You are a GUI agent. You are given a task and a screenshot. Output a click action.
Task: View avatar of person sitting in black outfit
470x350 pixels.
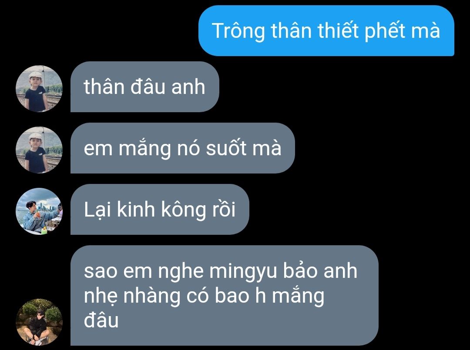tap(39, 322)
